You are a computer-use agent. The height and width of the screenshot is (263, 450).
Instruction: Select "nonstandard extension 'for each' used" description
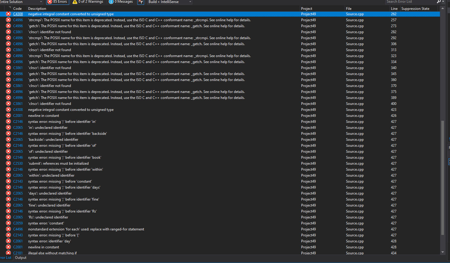pyautogui.click(x=86, y=229)
